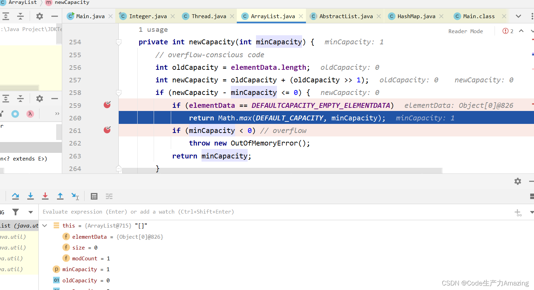Open the debug panel settings gear

pyautogui.click(x=518, y=181)
